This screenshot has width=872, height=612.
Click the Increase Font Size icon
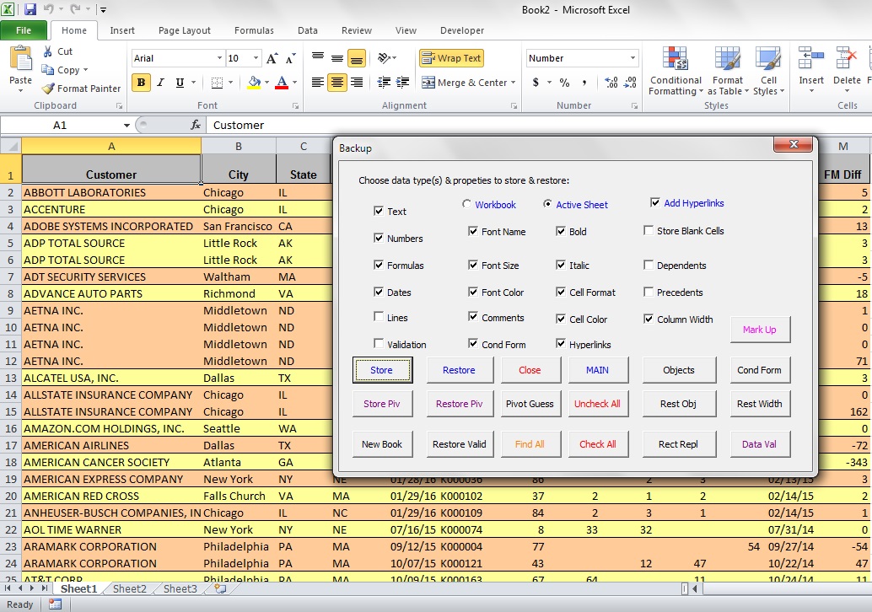coord(272,58)
